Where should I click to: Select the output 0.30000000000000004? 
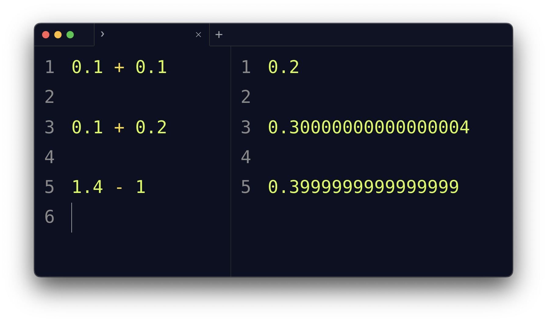click(x=369, y=127)
